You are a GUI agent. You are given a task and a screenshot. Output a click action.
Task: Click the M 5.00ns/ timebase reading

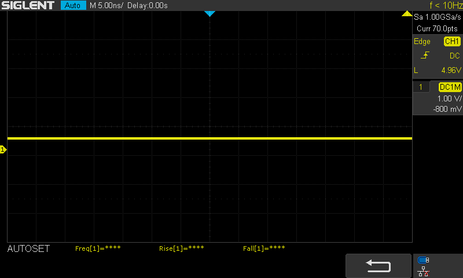(106, 5)
